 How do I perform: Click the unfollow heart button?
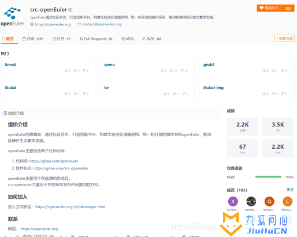(x=269, y=8)
